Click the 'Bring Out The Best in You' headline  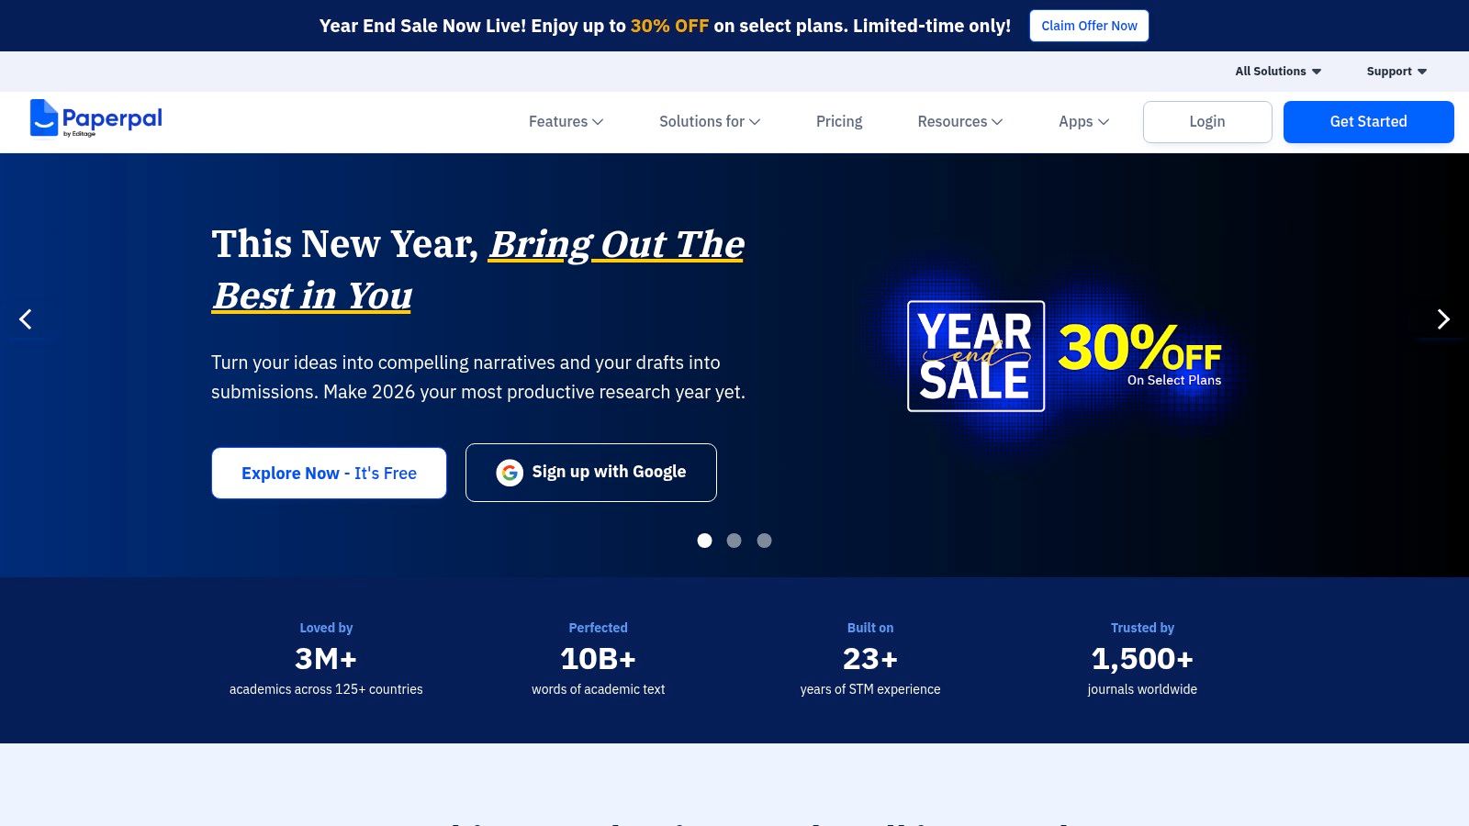(x=478, y=270)
